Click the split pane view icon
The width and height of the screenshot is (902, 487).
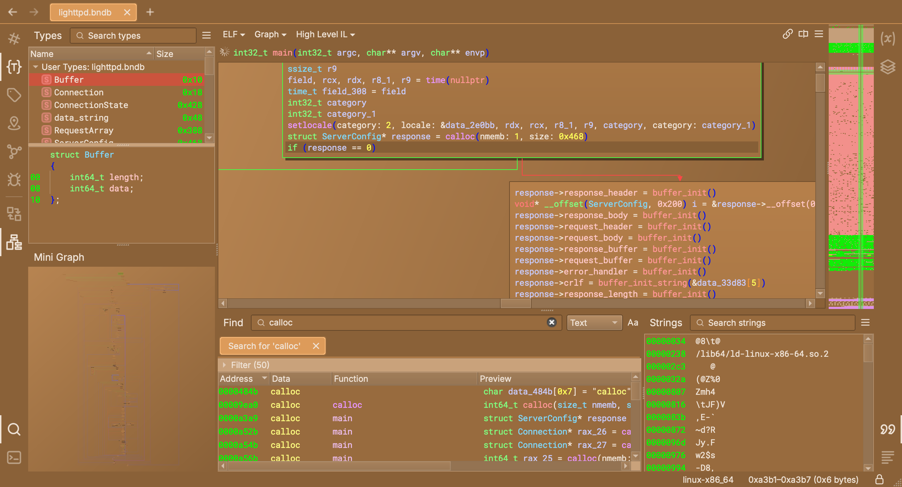(x=803, y=34)
